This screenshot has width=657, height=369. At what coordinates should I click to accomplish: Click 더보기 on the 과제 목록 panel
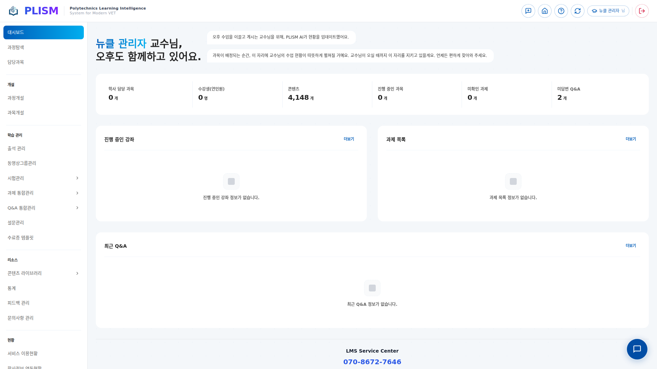pyautogui.click(x=630, y=139)
